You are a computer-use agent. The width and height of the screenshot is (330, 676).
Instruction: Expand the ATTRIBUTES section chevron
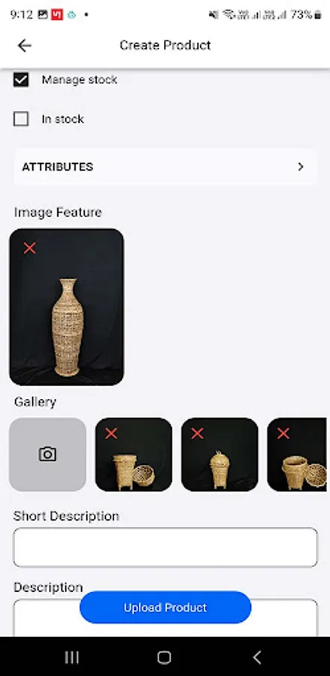(x=301, y=167)
